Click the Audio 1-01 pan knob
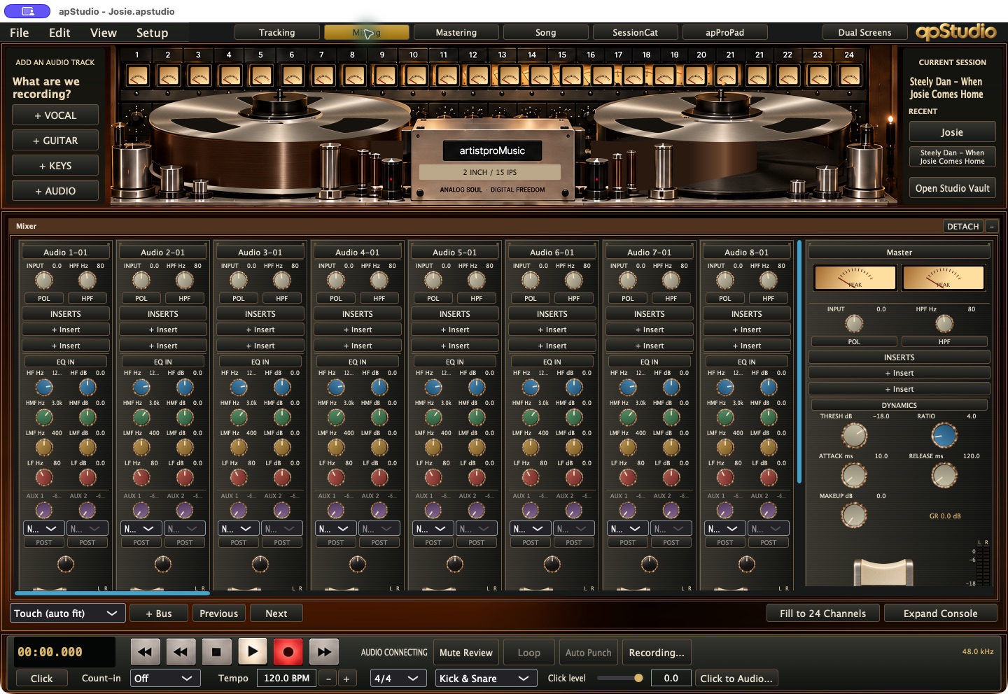Screen dimensions: 1008x694 [65, 564]
